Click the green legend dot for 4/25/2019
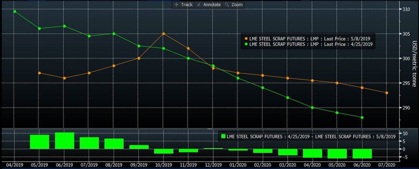Image resolution: width=419 pixels, height=169 pixels. pyautogui.click(x=246, y=44)
